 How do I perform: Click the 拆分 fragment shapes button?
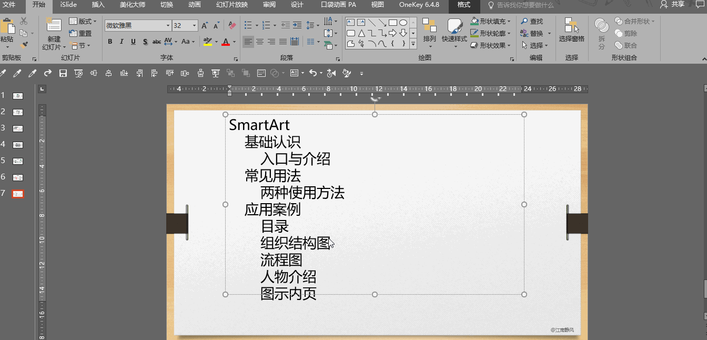[x=602, y=33]
